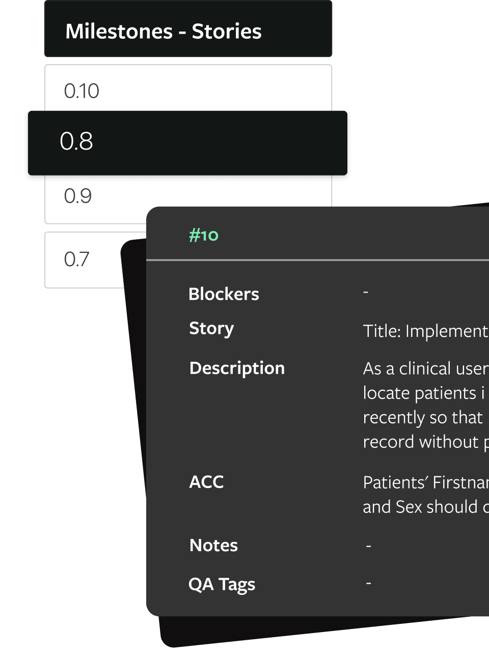Screen dimensions: 489x657
Task: Open story number #10 link
Action: coord(204,235)
